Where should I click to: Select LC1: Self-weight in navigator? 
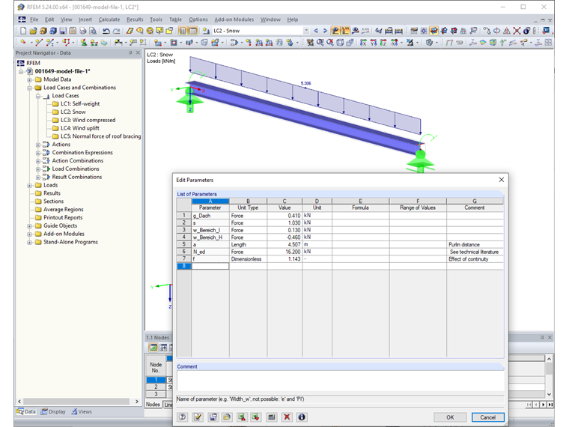(x=80, y=104)
